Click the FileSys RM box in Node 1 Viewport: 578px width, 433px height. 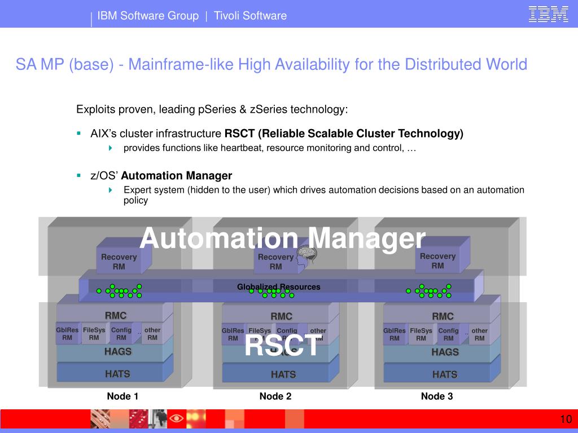94,334
